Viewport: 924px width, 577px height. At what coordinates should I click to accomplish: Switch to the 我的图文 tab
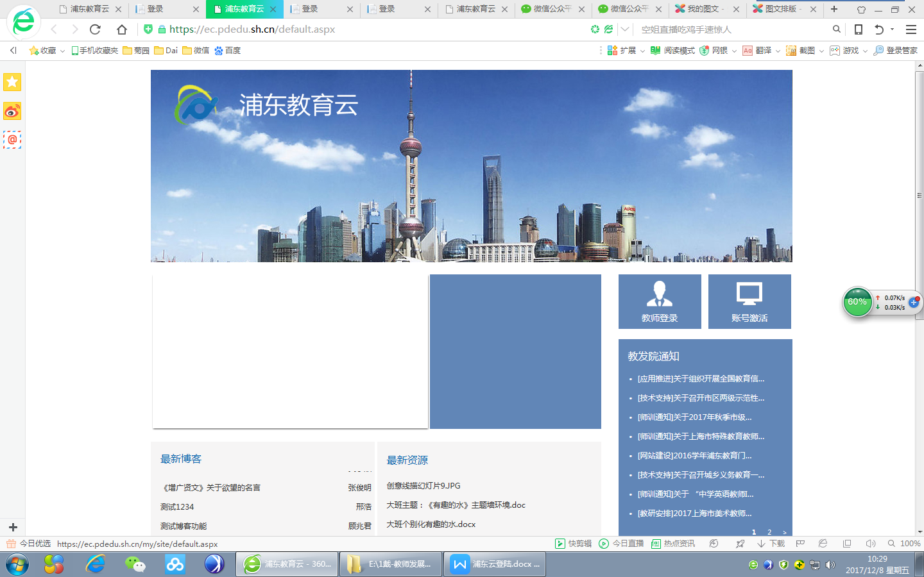point(703,9)
